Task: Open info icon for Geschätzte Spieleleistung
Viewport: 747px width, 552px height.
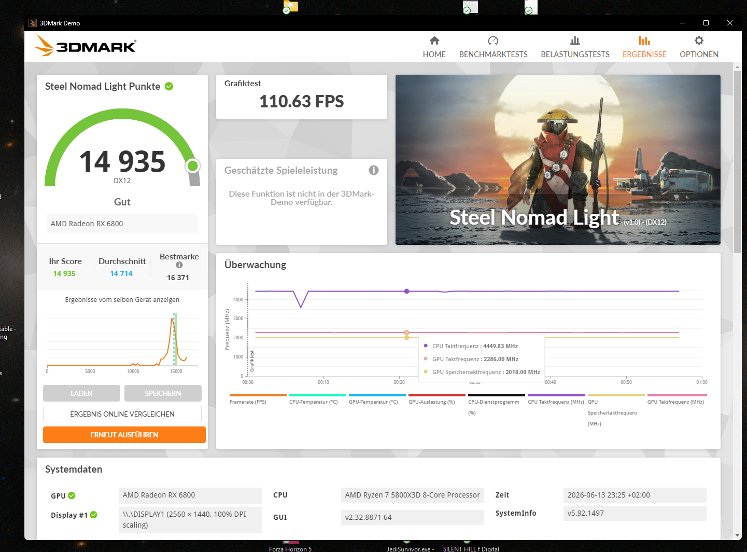Action: tap(374, 170)
